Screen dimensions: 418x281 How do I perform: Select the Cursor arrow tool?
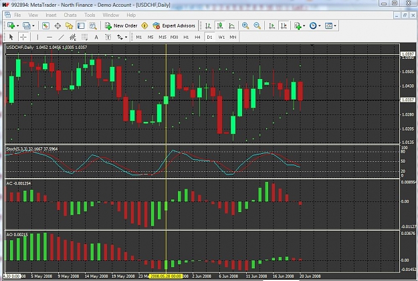tap(11, 37)
